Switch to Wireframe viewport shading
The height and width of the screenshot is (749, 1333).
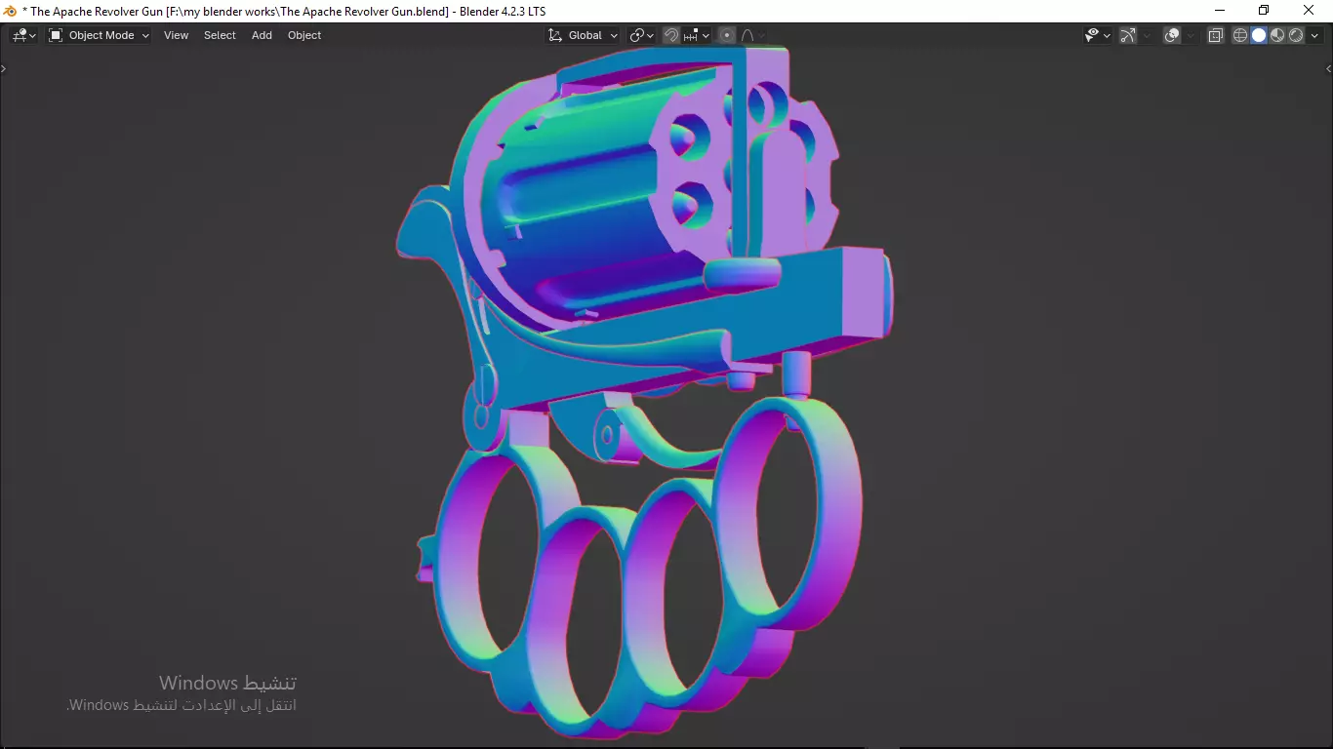[1240, 35]
